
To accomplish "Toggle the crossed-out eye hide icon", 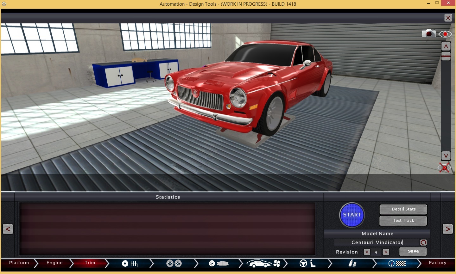I will 445,167.
